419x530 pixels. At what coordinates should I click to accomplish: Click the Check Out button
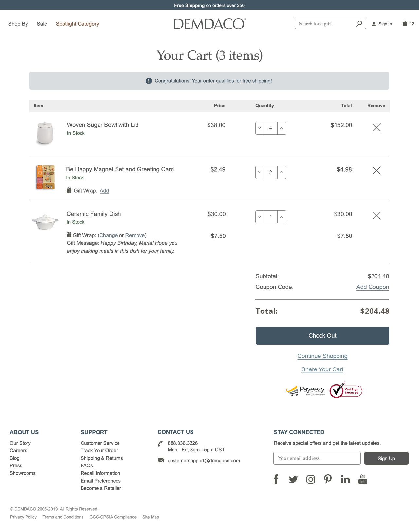coord(322,335)
